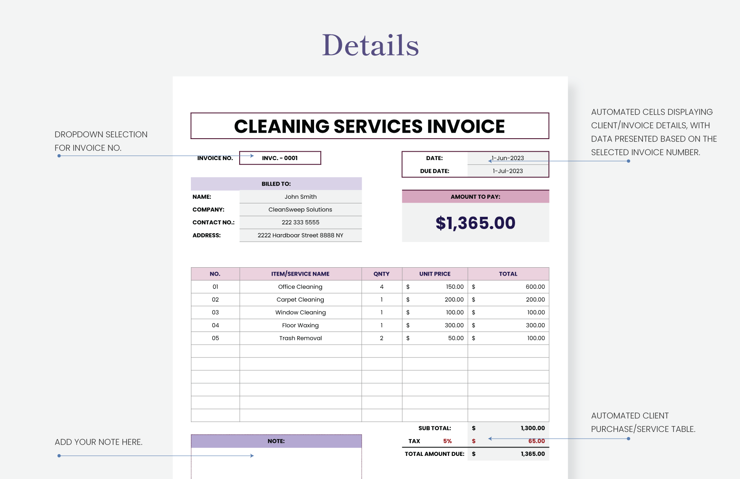Open the INVC. - 0001 invoice number dropdown

coord(279,158)
